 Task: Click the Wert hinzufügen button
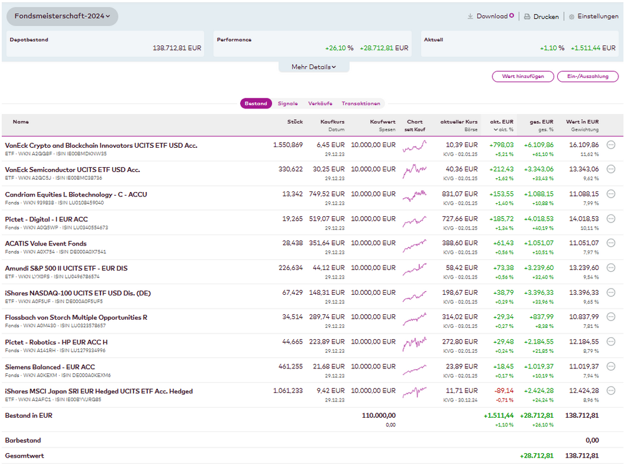(523, 77)
